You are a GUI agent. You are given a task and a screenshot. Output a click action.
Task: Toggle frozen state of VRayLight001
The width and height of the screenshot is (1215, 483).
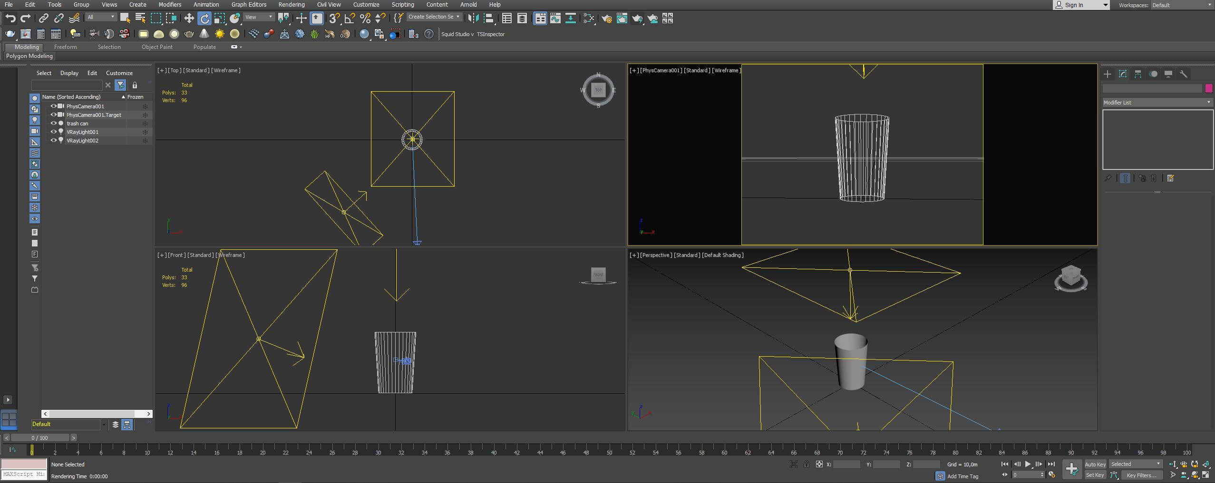pos(145,132)
